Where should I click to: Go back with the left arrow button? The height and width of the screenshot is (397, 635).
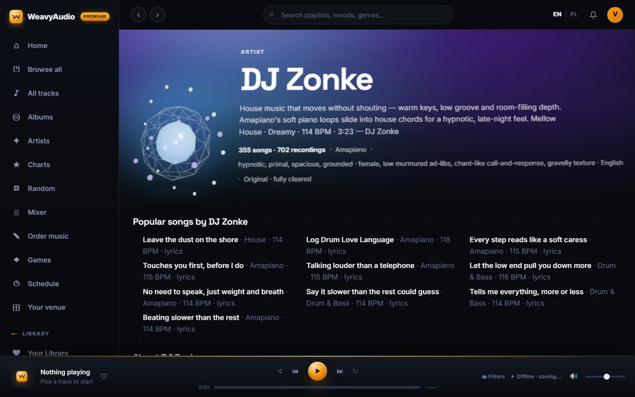[x=138, y=15]
